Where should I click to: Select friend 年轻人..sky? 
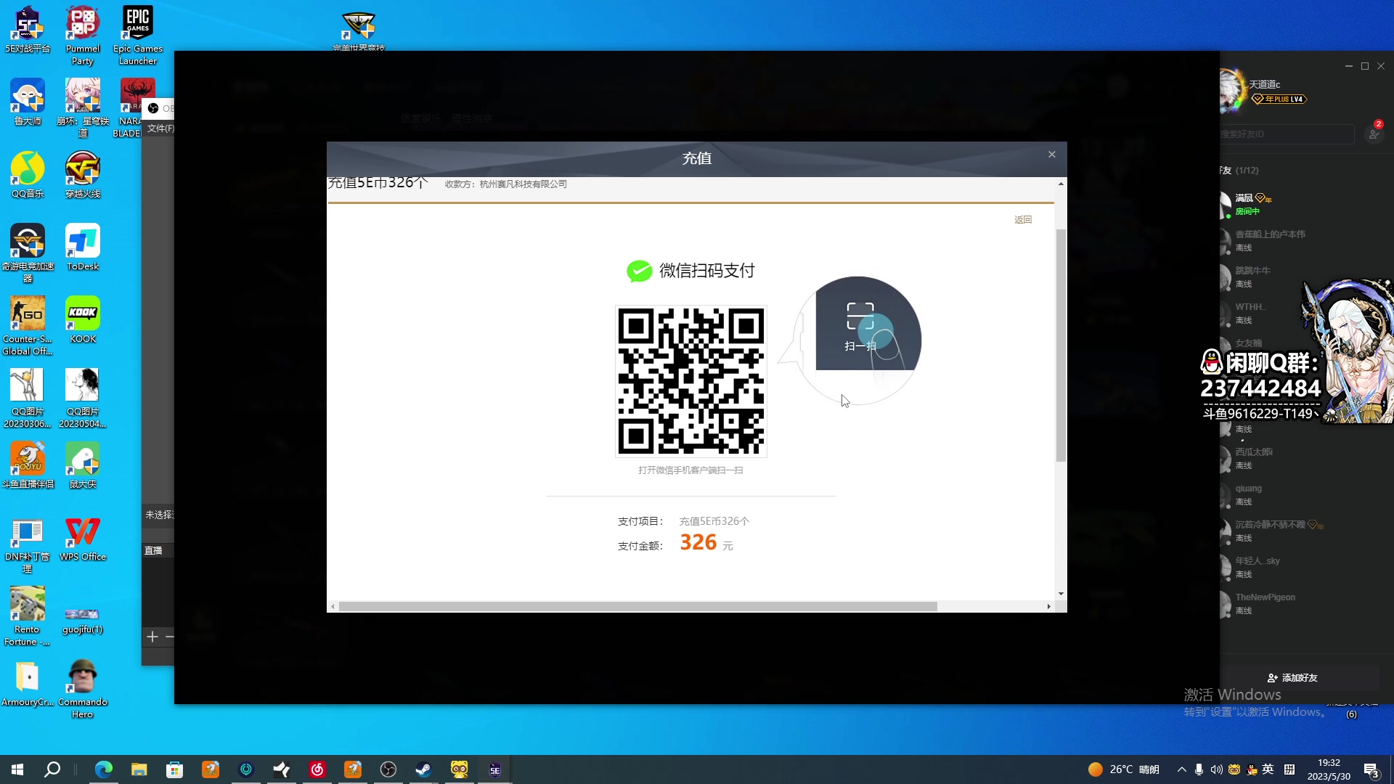point(1300,568)
